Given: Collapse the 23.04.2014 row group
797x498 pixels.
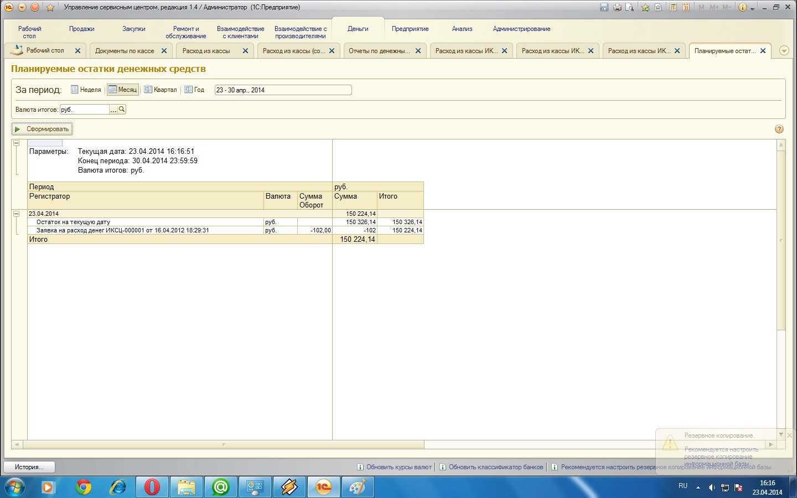Looking at the screenshot, I should pyautogui.click(x=16, y=214).
